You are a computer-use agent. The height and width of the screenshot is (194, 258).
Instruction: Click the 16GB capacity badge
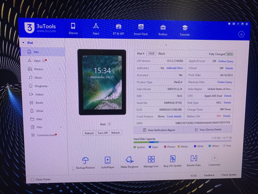point(151,54)
